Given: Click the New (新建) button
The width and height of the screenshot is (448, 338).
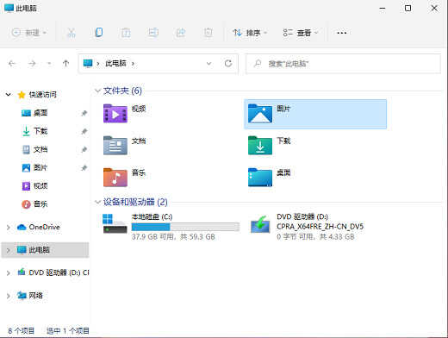Looking at the screenshot, I should tap(29, 33).
